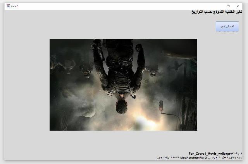Close the Zoro1 form window
Image resolution: width=248 pixels, height=164 pixels.
[x=238, y=6]
